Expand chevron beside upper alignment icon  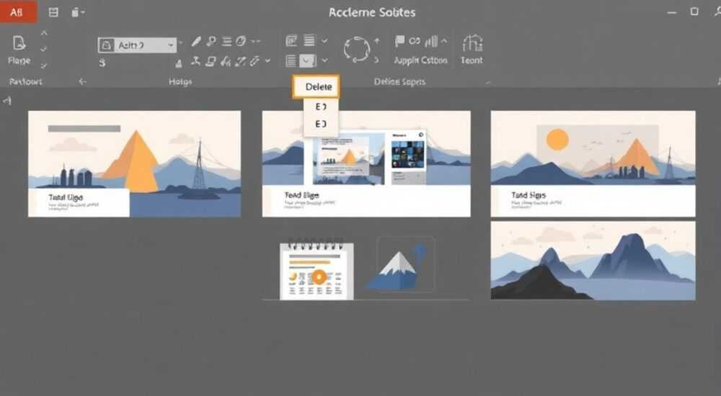coord(324,41)
